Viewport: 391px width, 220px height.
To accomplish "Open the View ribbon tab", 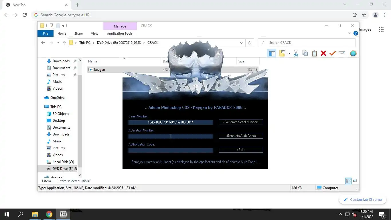I will pyautogui.click(x=94, y=34).
